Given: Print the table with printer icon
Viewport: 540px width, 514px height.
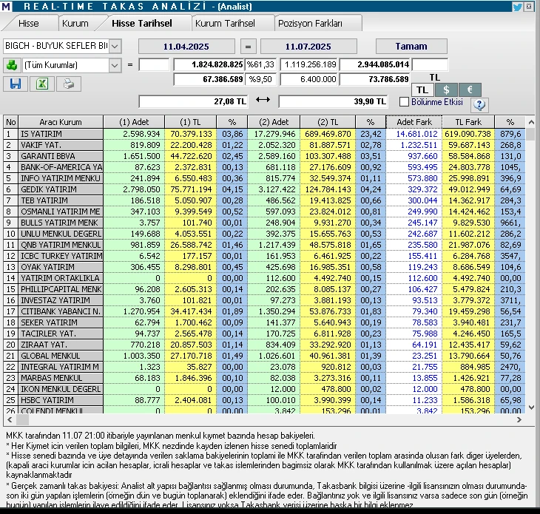Looking at the screenshot, I should pos(69,84).
